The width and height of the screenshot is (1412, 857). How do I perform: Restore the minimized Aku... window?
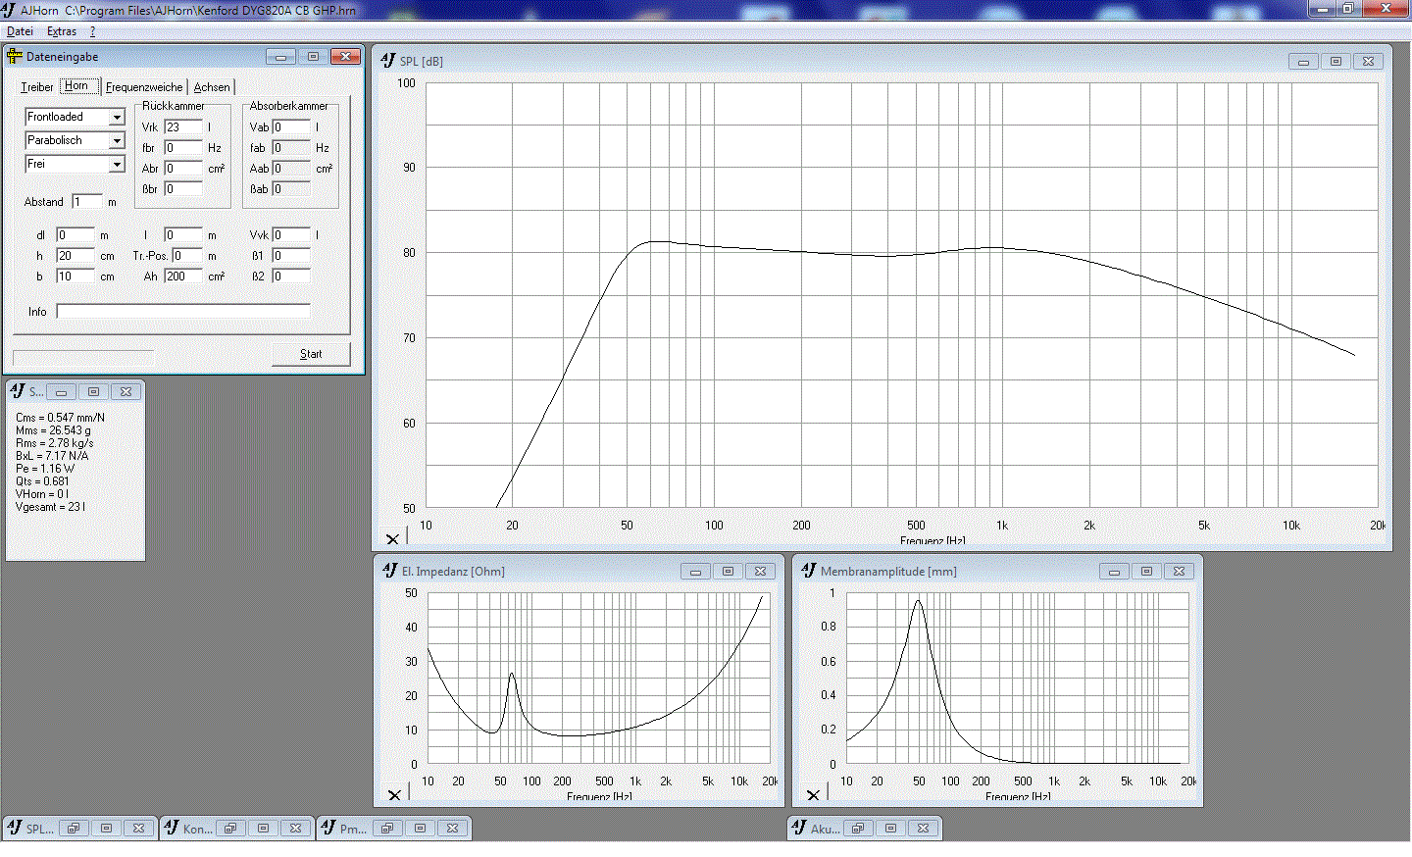(858, 829)
